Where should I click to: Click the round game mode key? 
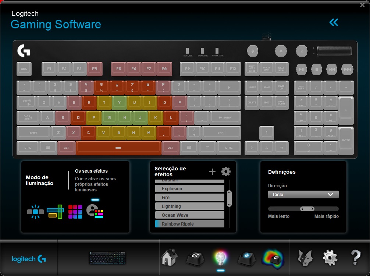pos(252,51)
